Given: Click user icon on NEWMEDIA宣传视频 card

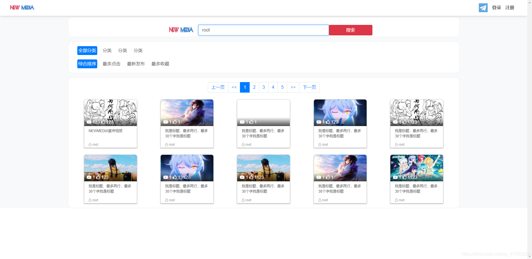Looking at the screenshot, I should (90, 145).
